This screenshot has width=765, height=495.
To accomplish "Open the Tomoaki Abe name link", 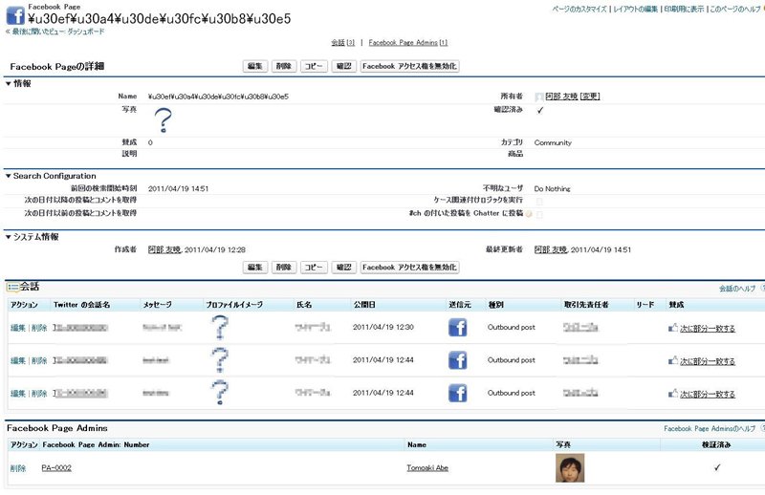I will click(427, 468).
